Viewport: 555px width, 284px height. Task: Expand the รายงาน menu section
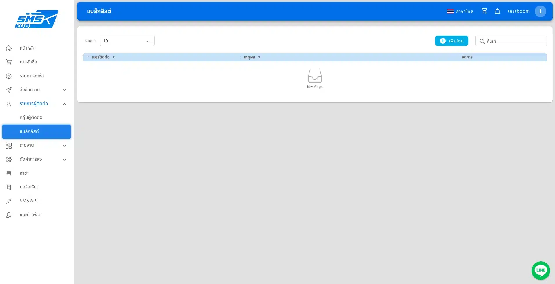click(64, 146)
